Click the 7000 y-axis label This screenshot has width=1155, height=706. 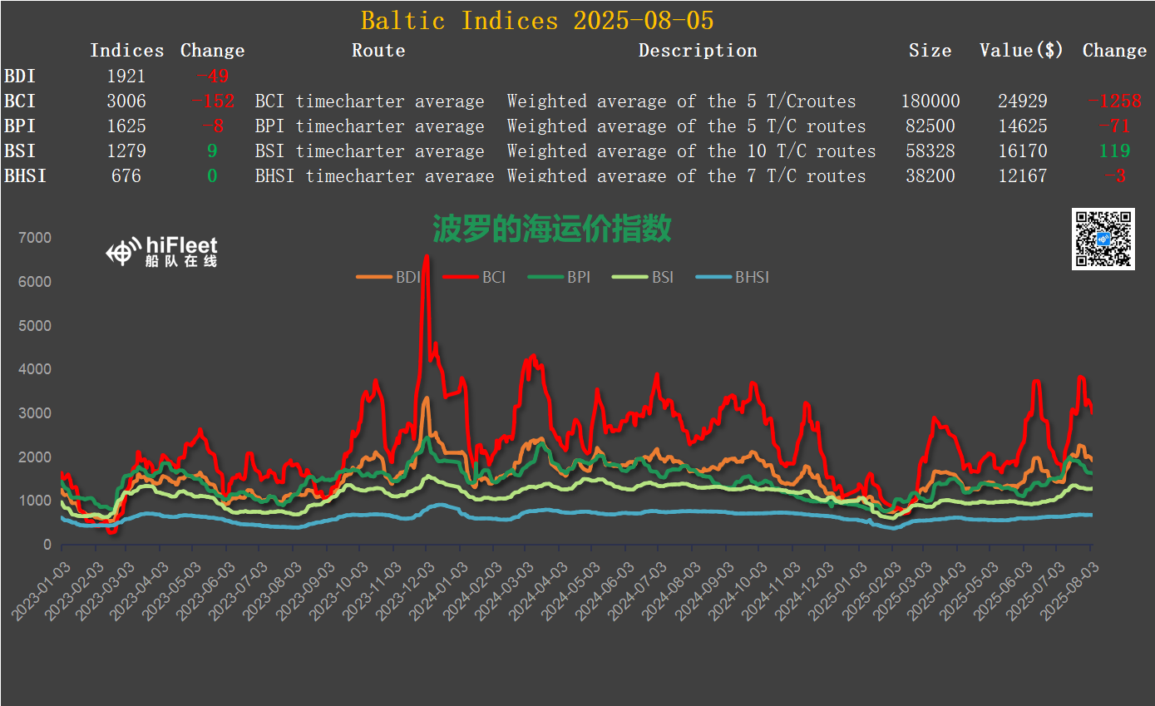[35, 238]
